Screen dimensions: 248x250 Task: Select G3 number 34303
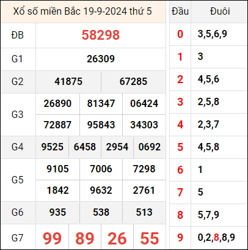[144, 125]
